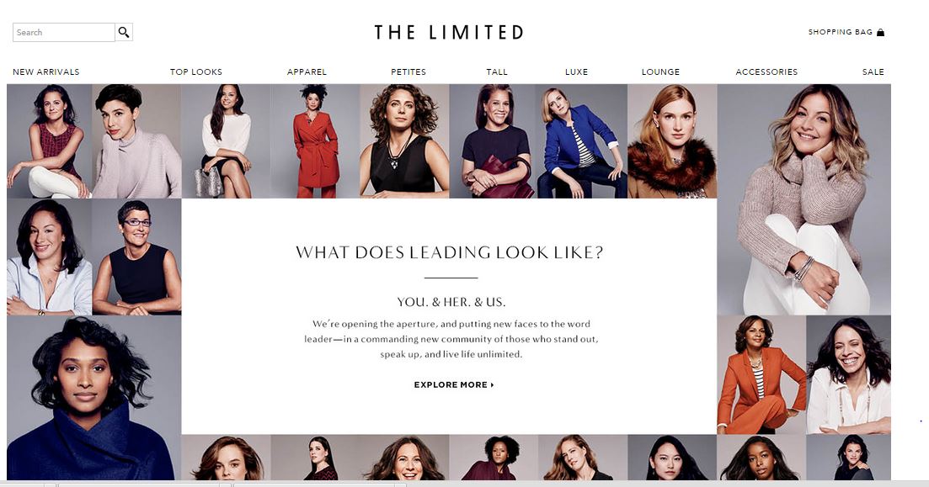The height and width of the screenshot is (487, 929).
Task: Click the magnifying glass search icon
Action: (124, 32)
